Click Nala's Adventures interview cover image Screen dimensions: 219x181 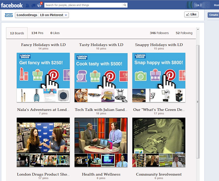(43, 135)
